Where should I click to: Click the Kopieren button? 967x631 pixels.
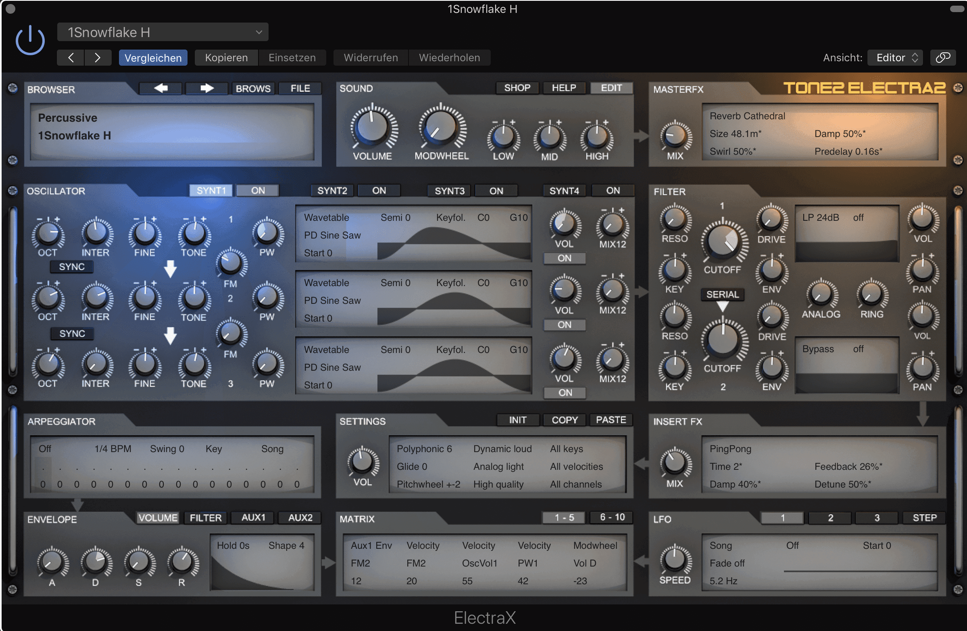tap(226, 58)
